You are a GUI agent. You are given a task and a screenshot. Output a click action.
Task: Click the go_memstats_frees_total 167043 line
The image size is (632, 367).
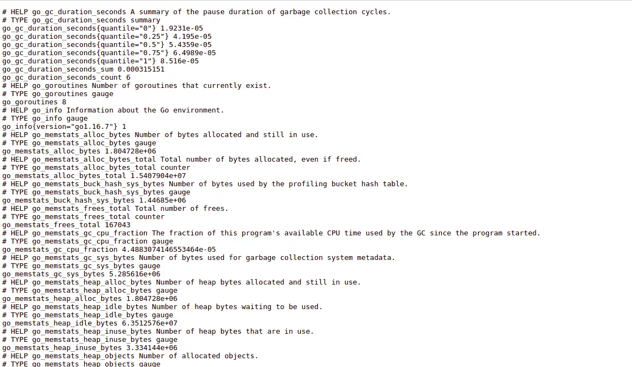click(x=66, y=225)
